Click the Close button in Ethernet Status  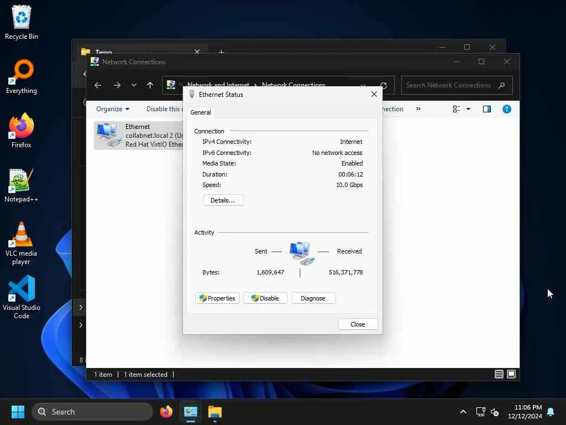point(358,324)
